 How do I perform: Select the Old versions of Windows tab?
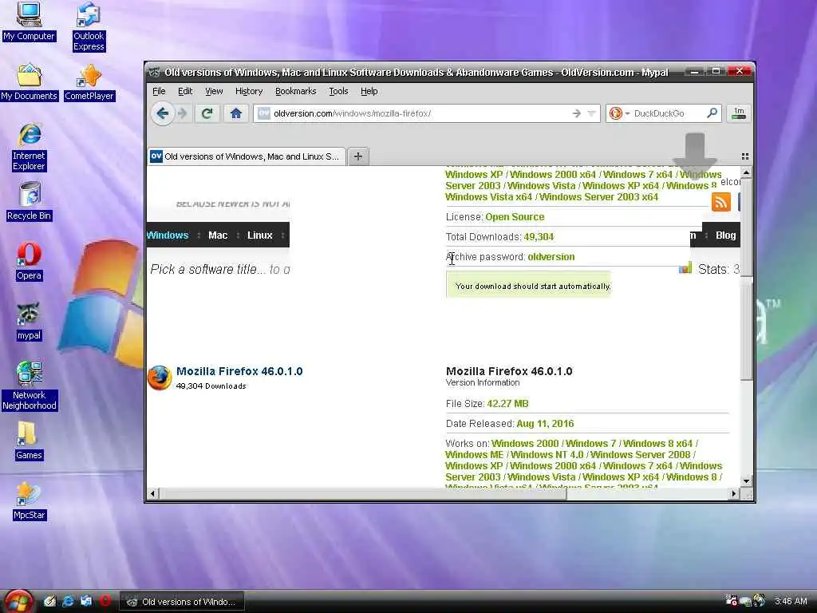click(x=246, y=156)
